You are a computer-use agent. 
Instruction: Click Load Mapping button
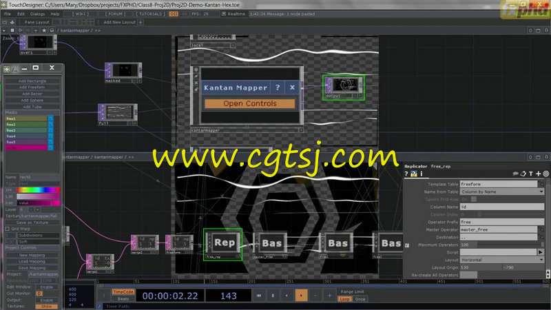coord(32,262)
